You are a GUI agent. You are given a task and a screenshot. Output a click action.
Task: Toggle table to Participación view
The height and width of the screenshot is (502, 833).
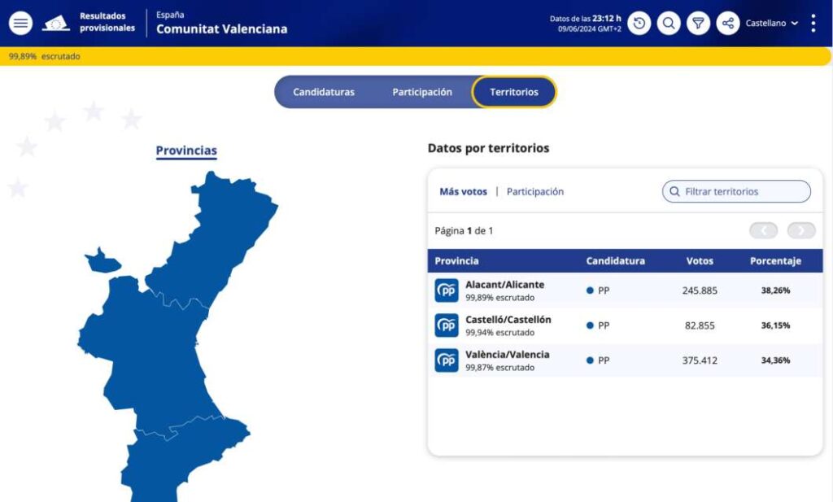tap(534, 192)
